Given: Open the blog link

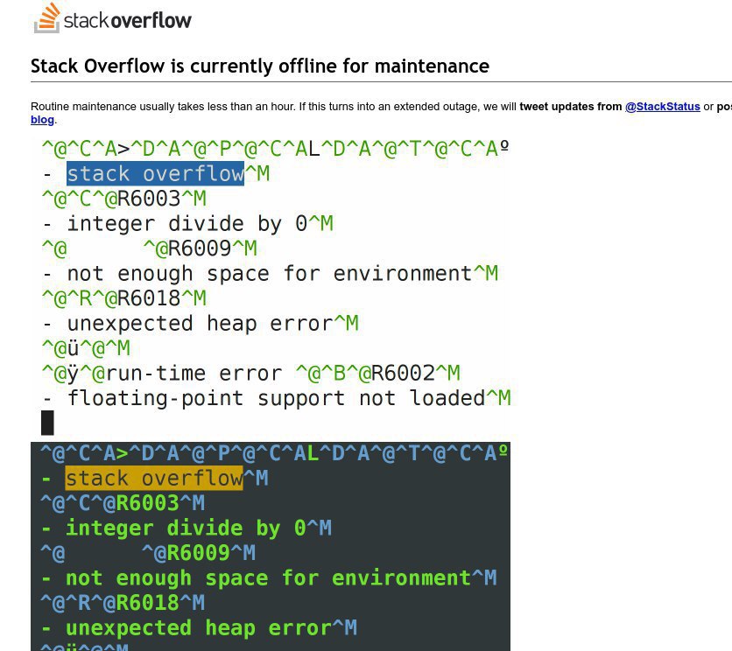Looking at the screenshot, I should click(43, 120).
